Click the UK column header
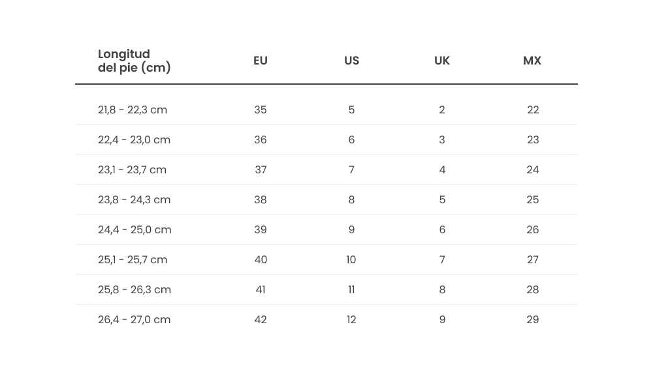Image resolution: width=653 pixels, height=391 pixels. click(442, 61)
